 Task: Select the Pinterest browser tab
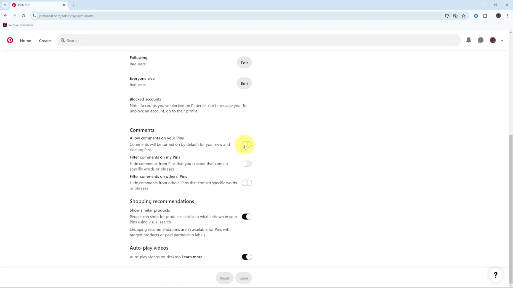pos(38,5)
